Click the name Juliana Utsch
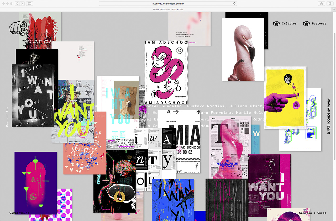The width and height of the screenshot is (336, 221). (246, 106)
